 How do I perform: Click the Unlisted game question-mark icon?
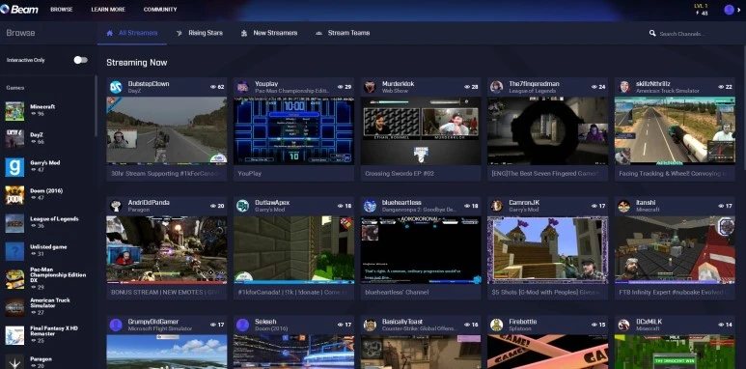point(14,251)
